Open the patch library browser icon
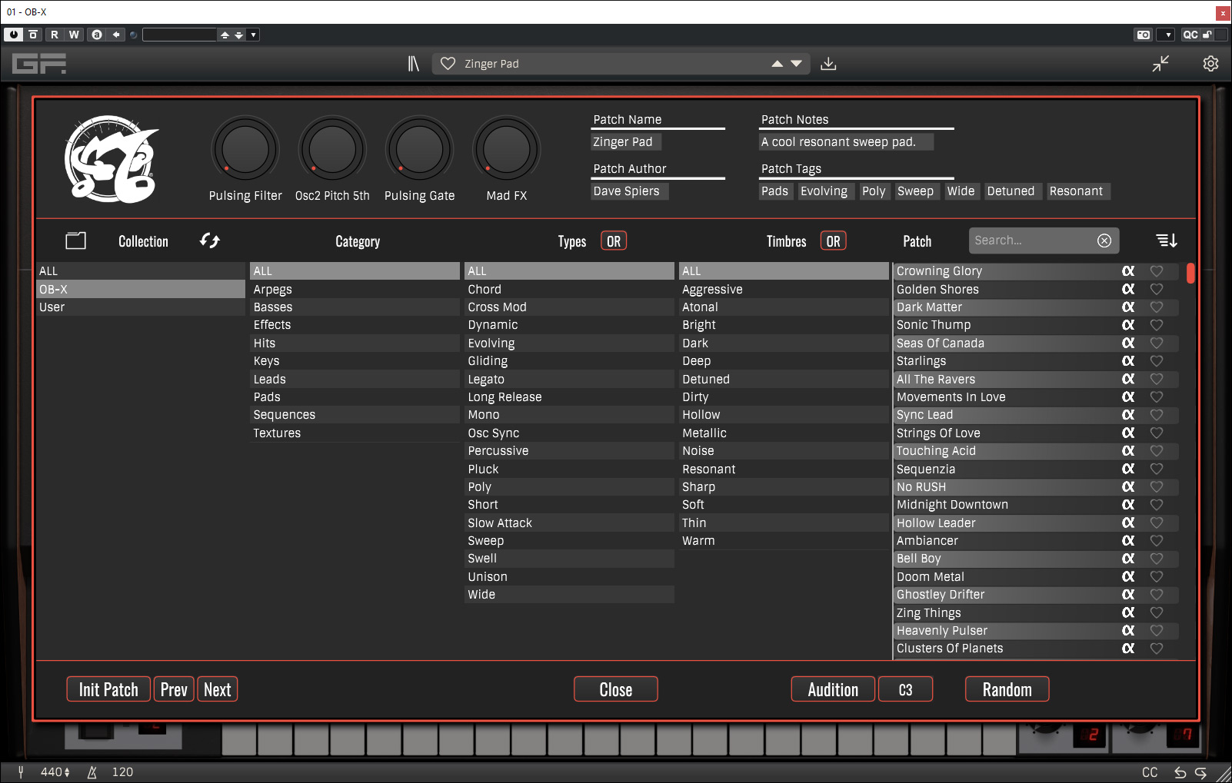This screenshot has height=783, width=1232. pos(413,64)
